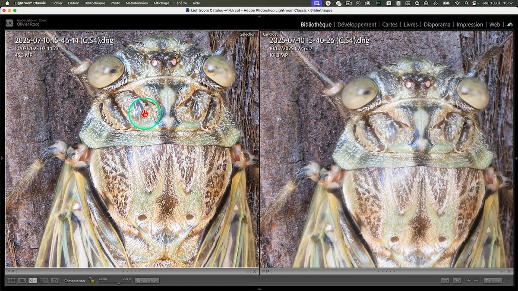
Task: Click the Selection photo of the cicada
Action: coord(132,149)
